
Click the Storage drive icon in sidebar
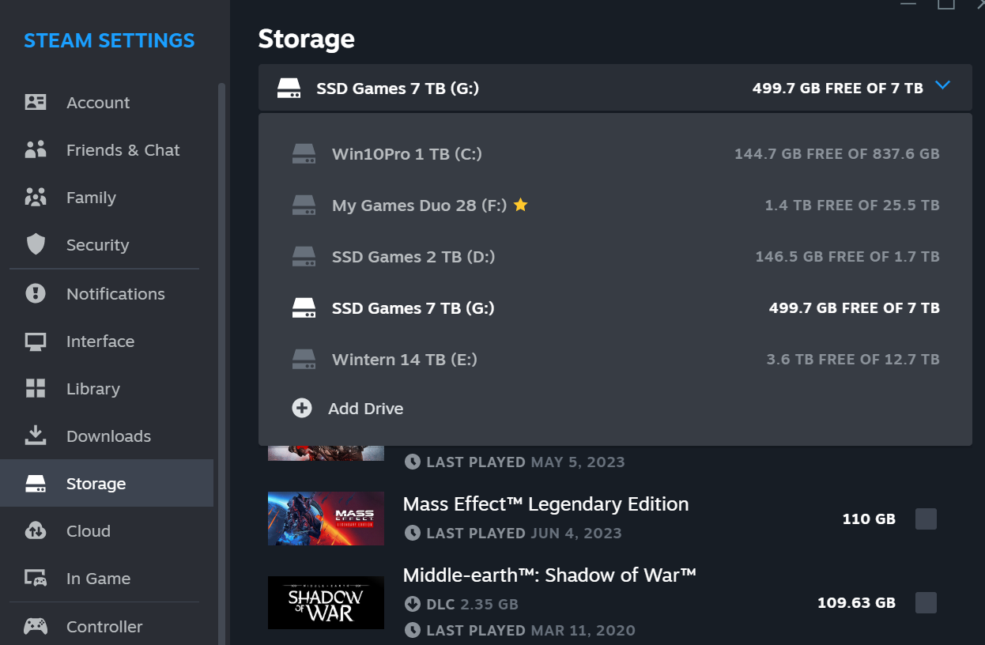pos(36,484)
